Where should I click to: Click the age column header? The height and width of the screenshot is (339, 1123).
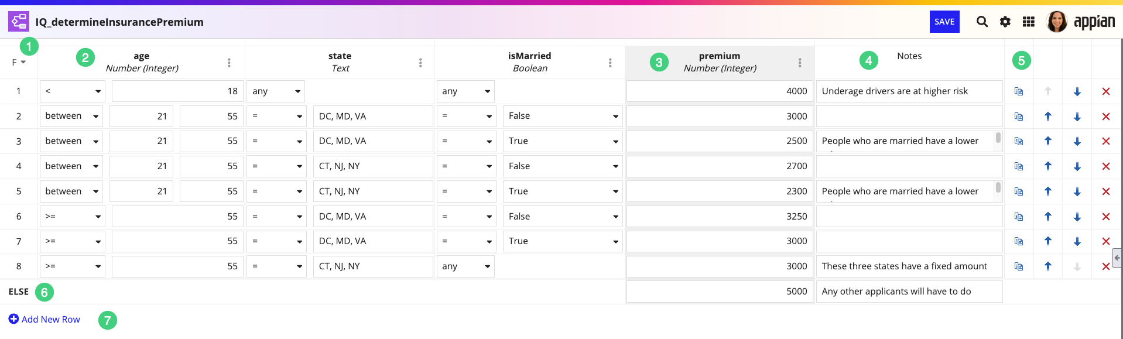click(x=142, y=61)
